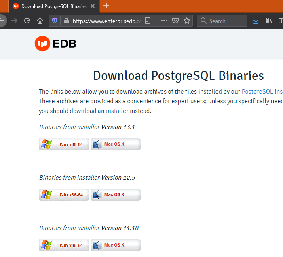This screenshot has height=257, width=283.
Task: Follow the 'installer' link in the paragraph
Action: pyautogui.click(x=117, y=111)
